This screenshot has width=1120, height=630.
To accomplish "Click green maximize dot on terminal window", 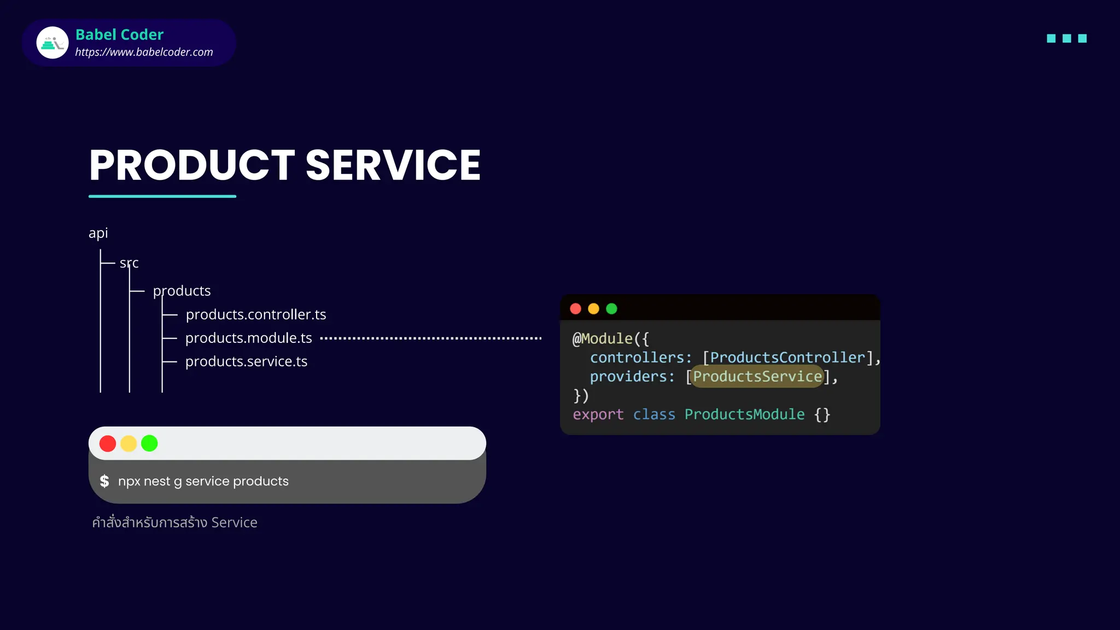I will pyautogui.click(x=149, y=444).
